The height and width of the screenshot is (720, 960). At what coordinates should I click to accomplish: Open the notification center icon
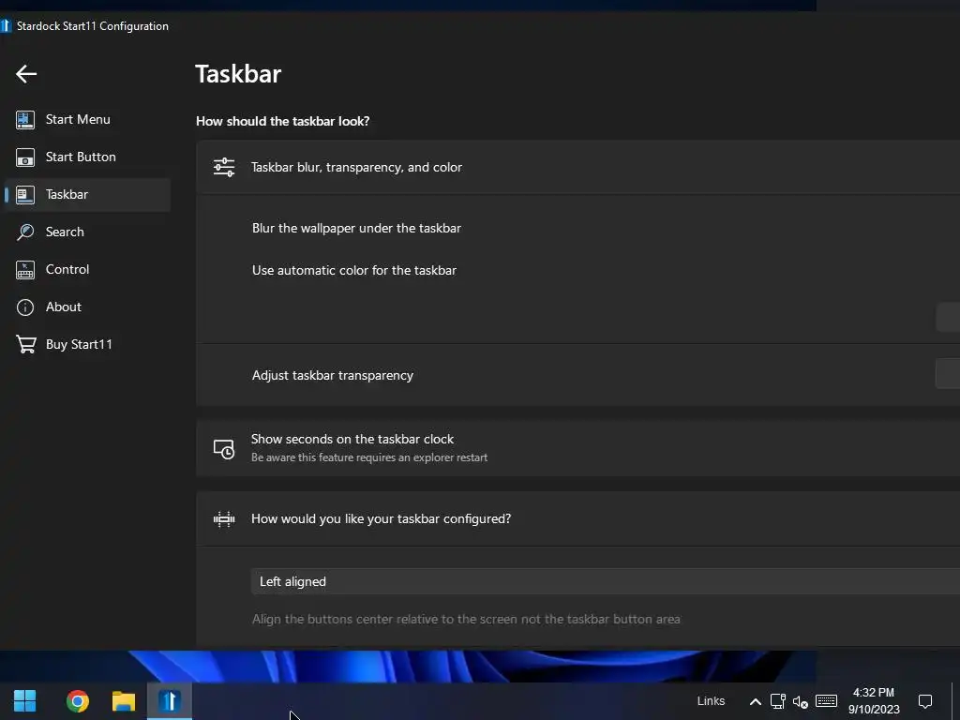tap(925, 701)
